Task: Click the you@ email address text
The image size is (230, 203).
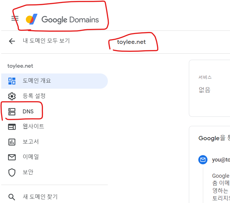Action: click(221, 160)
